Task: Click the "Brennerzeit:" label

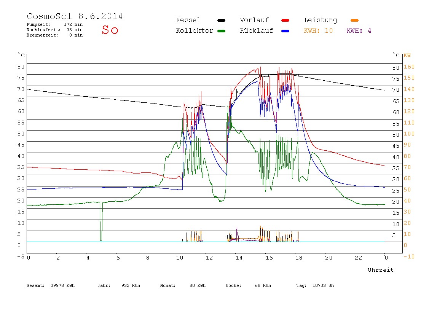Action: pyautogui.click(x=42, y=35)
